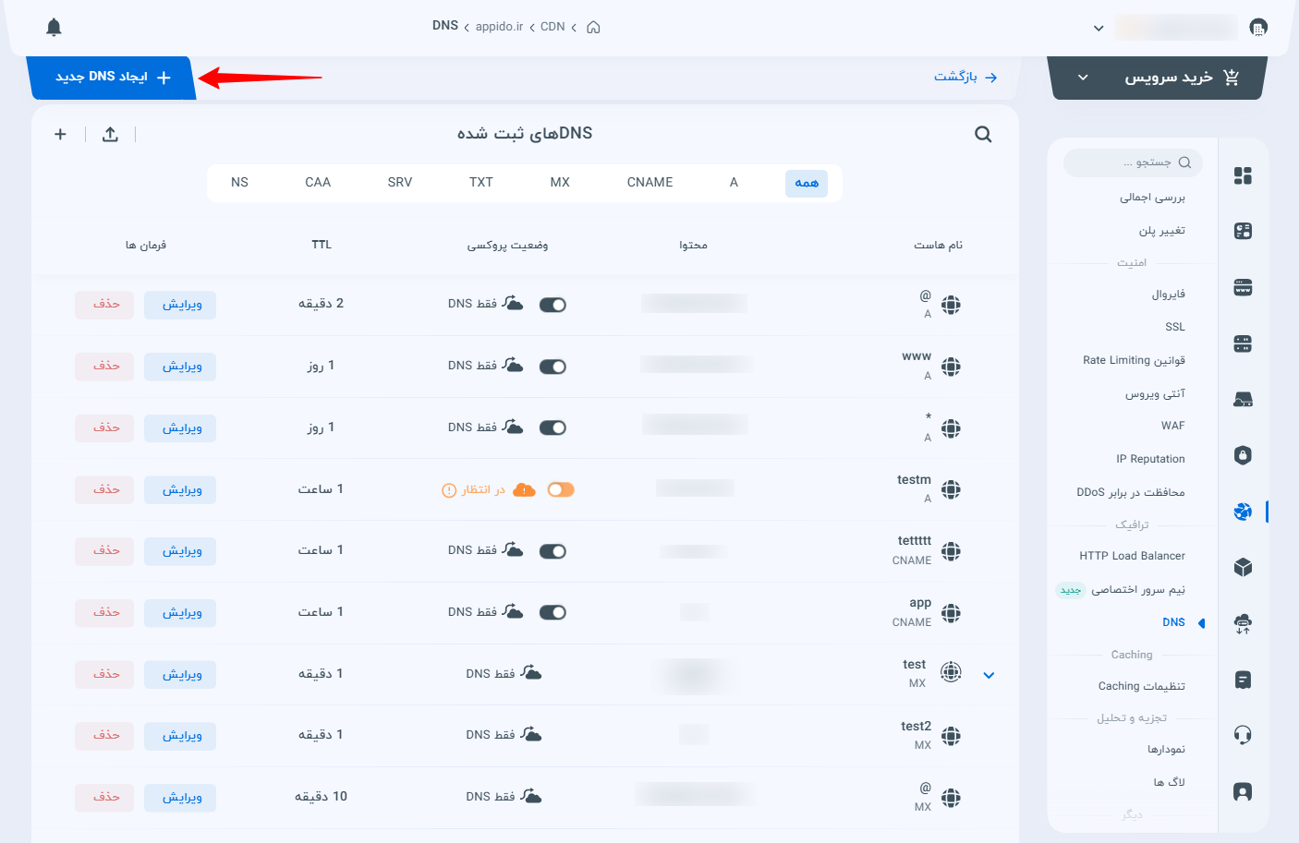Image resolution: width=1299 pixels, height=843 pixels.
Task: Toggle proxy switch for the www record
Action: click(x=552, y=367)
